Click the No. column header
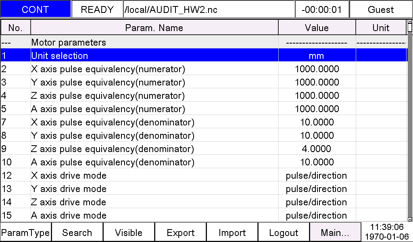413x242 pixels. point(16,28)
